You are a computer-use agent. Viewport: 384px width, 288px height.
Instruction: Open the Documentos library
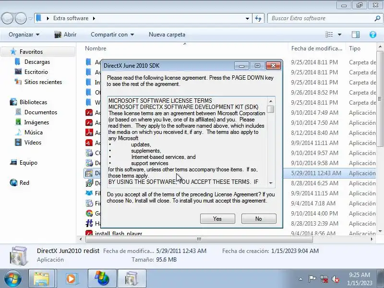pos(41,112)
